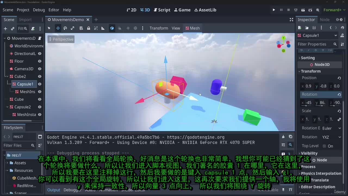The image size is (348, 196).
Task: Open the Transform viewport menu
Action: click(x=159, y=28)
